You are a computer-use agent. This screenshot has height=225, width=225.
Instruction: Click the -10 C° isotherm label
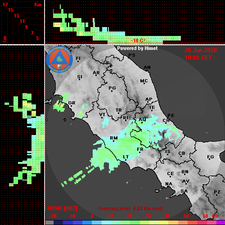coord(138,40)
